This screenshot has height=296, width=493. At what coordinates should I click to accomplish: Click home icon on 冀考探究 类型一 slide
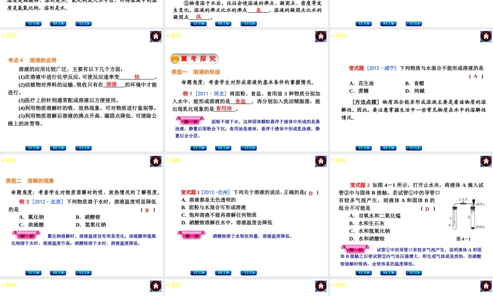click(321, 37)
